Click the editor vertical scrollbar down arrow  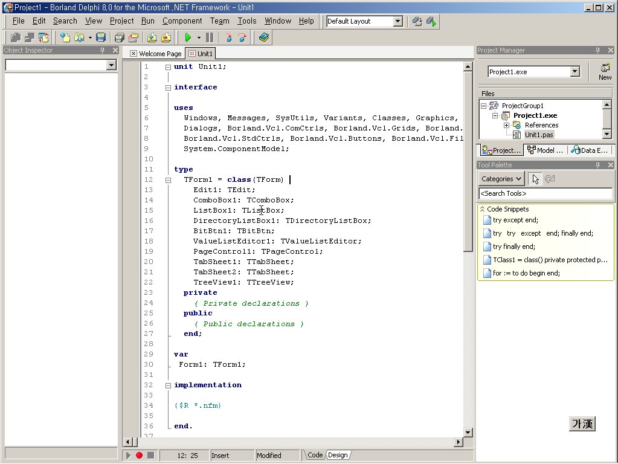468,433
